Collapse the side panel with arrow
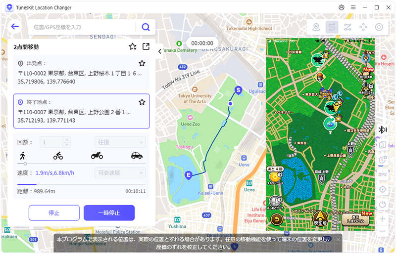 point(160,51)
